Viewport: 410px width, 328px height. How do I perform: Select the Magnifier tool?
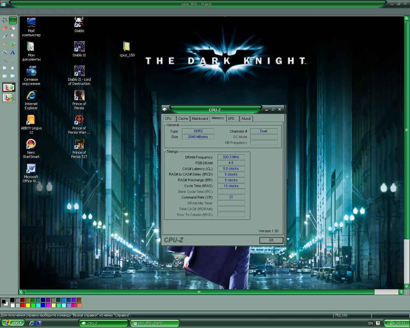click(13, 36)
